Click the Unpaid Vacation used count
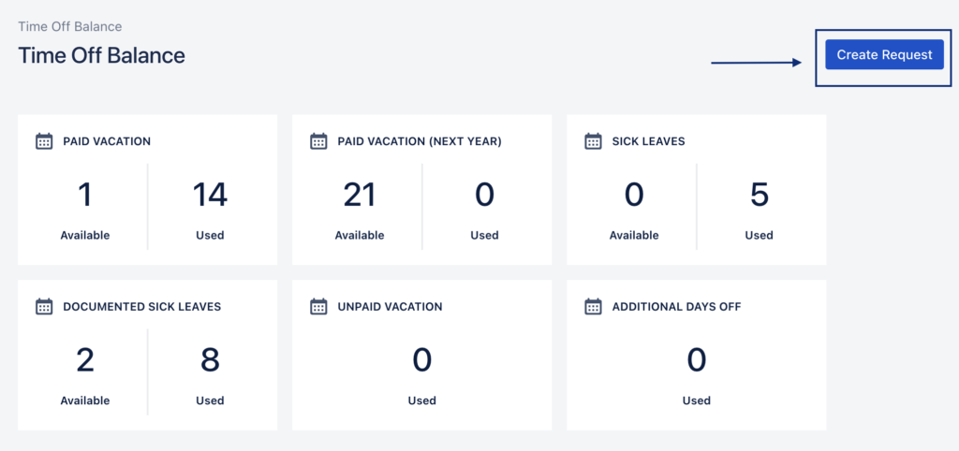This screenshot has height=451, width=959. click(422, 360)
